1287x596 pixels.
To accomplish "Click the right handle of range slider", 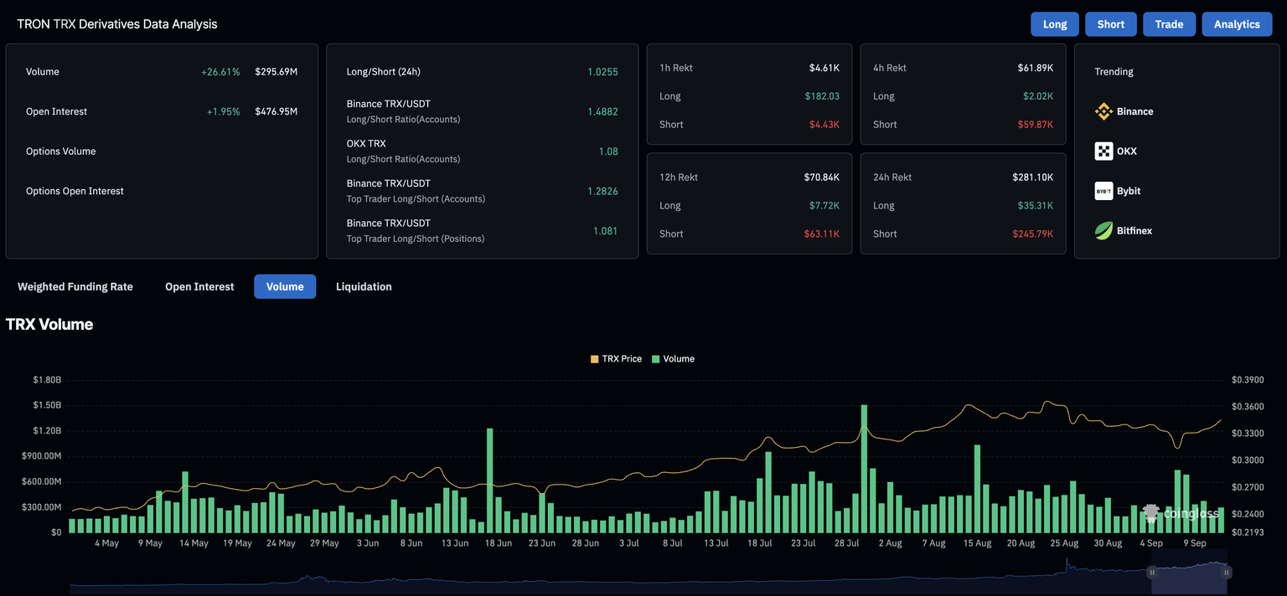I will point(1227,573).
